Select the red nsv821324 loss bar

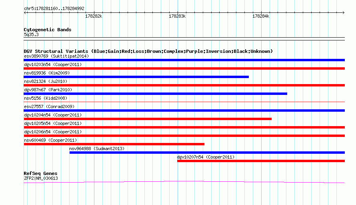click(184, 85)
